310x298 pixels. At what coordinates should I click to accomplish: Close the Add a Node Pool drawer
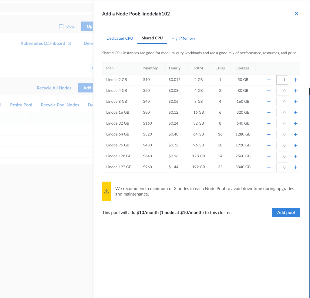[296, 13]
